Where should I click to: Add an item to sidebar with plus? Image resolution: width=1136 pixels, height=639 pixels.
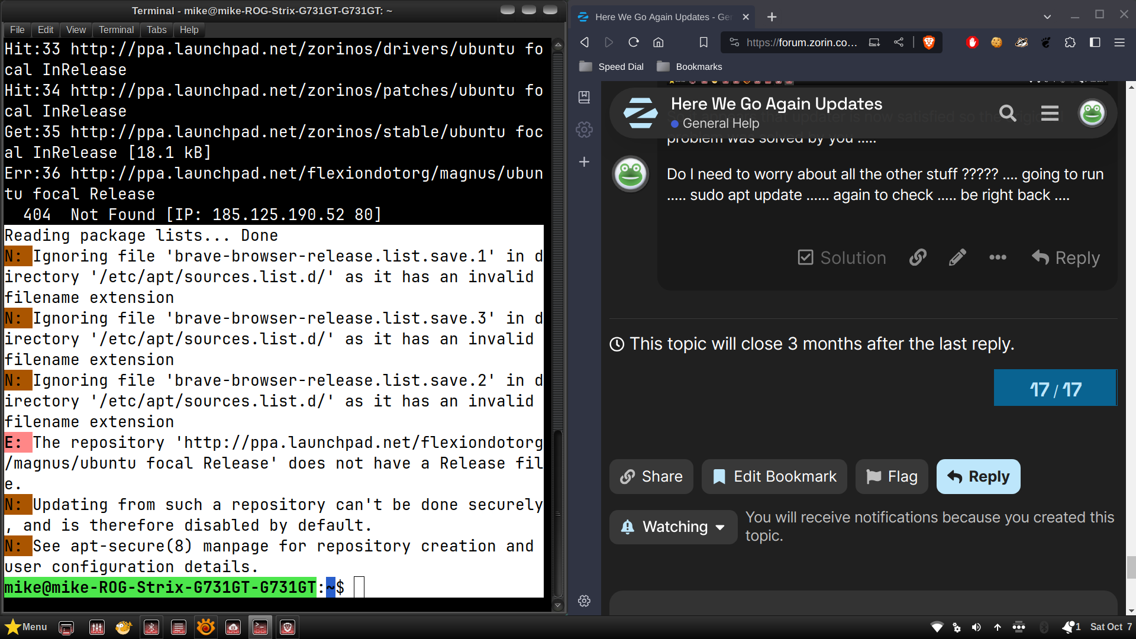tap(584, 162)
